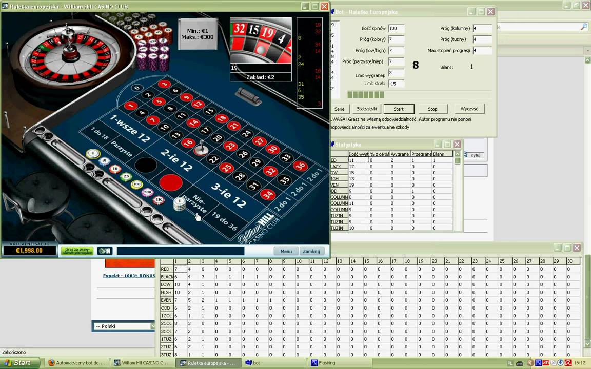591x369 pixels.
Task: Select the 10 euro chip
Action: click(x=115, y=169)
